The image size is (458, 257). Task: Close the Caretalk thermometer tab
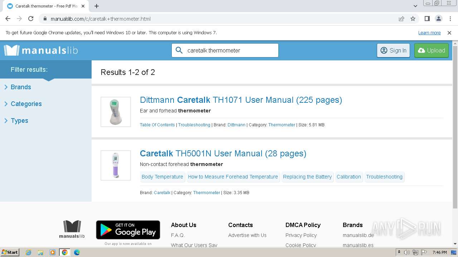click(x=83, y=6)
